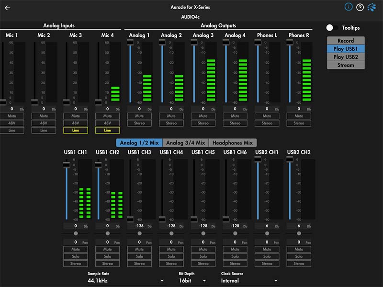Select the Stream button
This screenshot has height=287, width=383.
pos(346,65)
